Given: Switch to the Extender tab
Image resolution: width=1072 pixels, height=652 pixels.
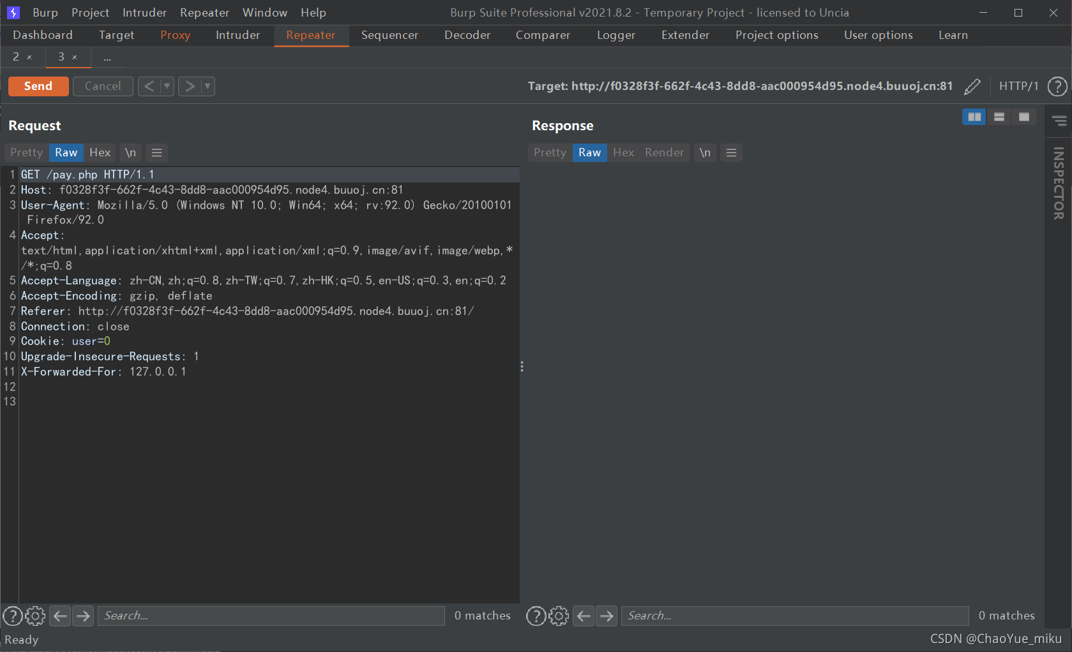Looking at the screenshot, I should point(685,35).
